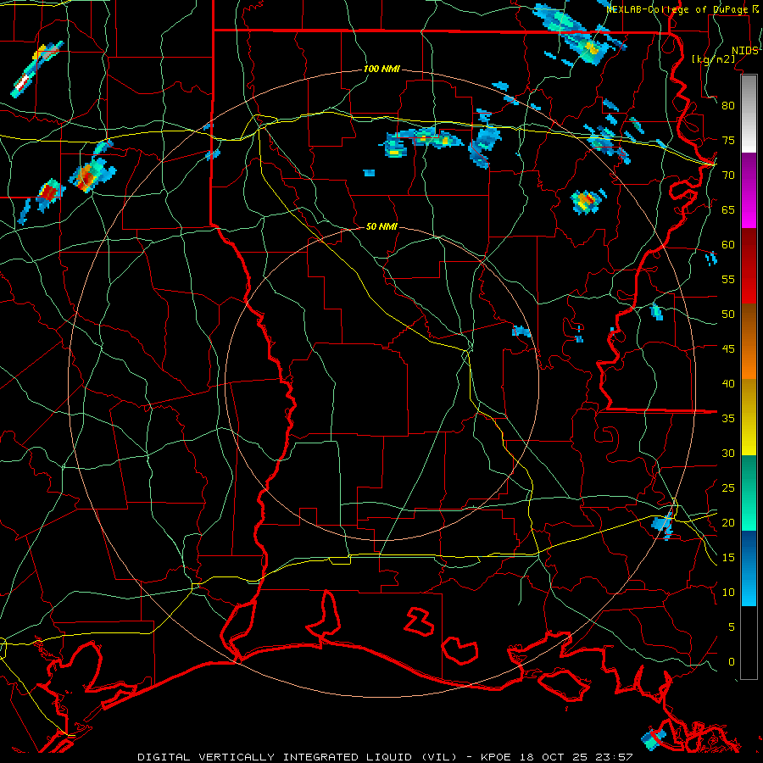Click scale value "55" on legend
763x763 pixels.
728,279
